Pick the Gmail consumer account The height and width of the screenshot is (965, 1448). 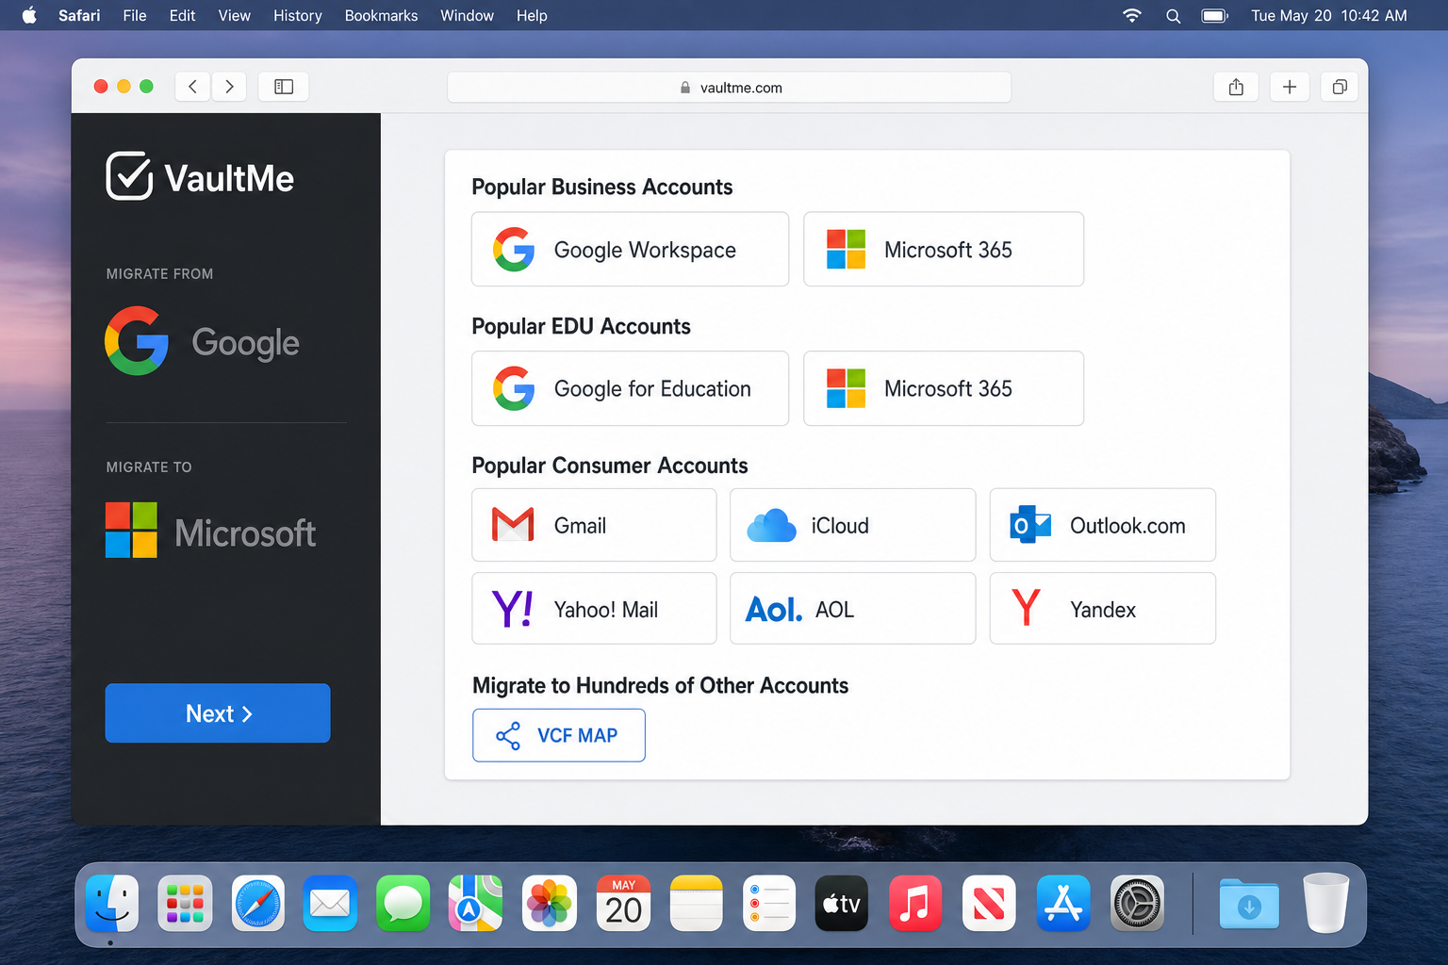594,525
